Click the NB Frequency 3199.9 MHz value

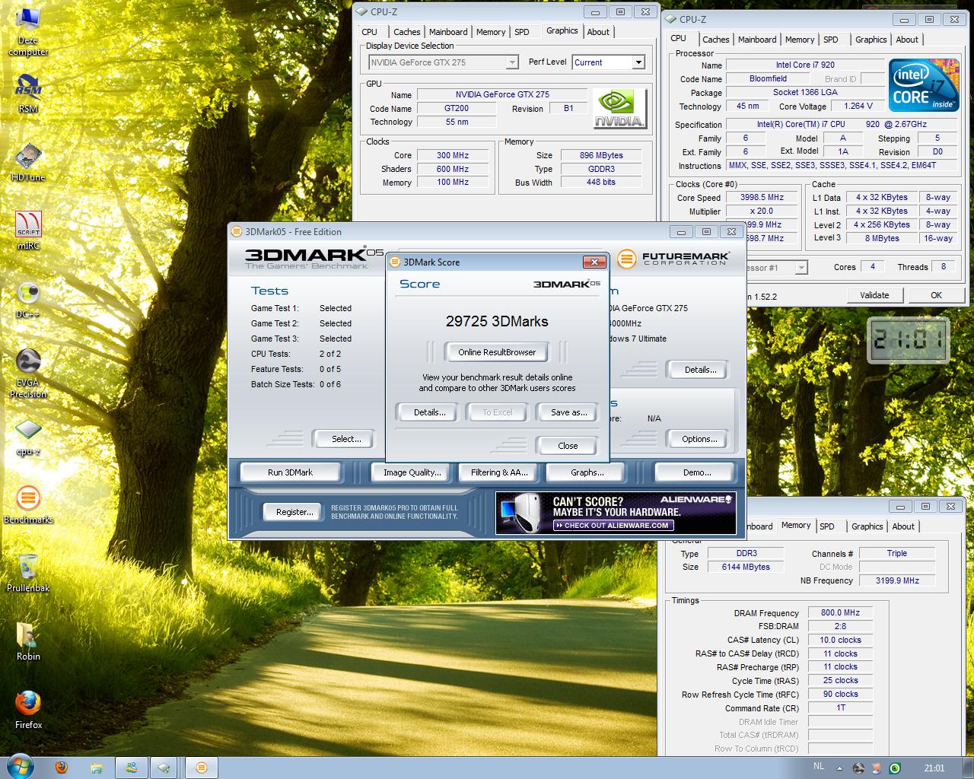pyautogui.click(x=897, y=580)
